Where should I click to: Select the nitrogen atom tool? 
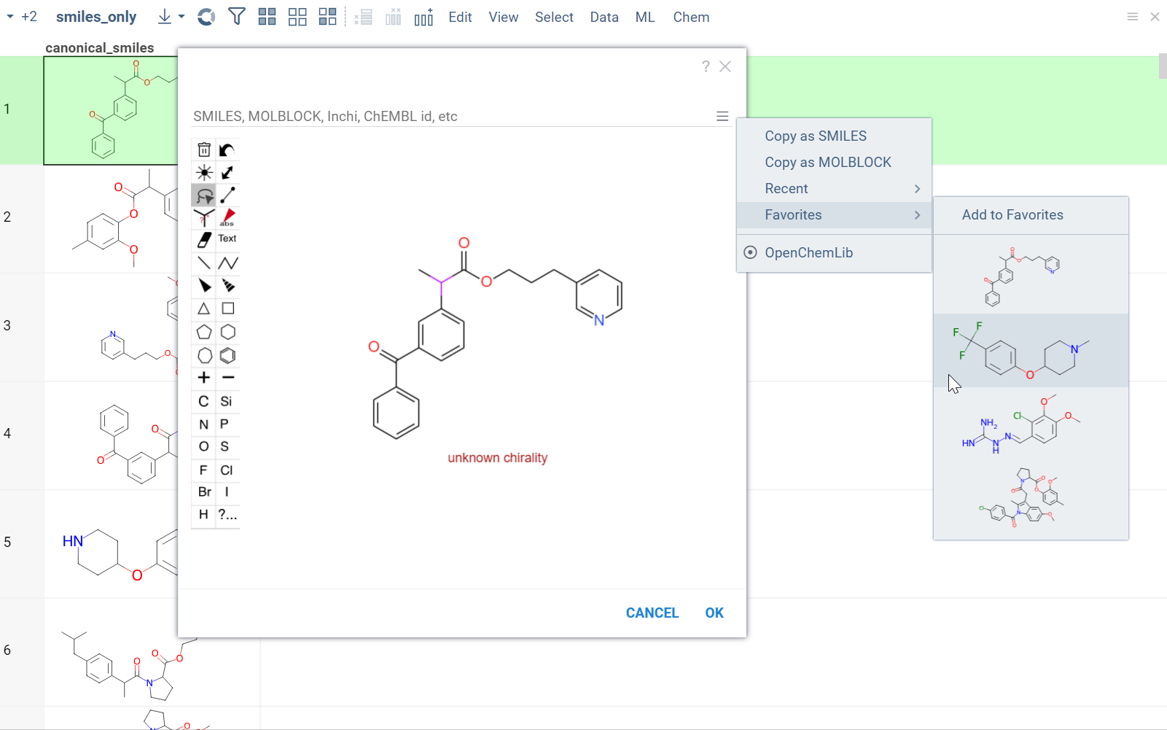click(x=203, y=424)
